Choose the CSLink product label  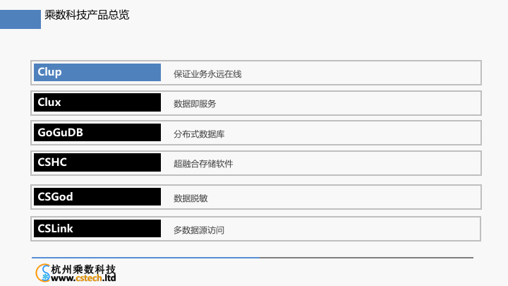(97, 229)
